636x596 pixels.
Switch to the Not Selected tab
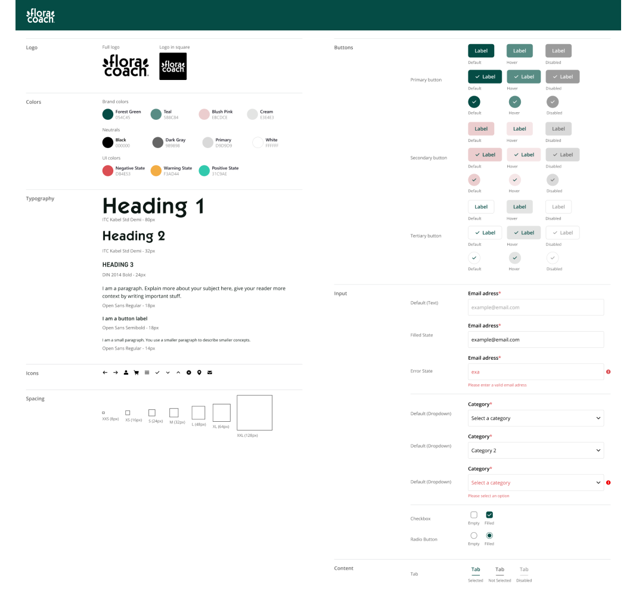[x=500, y=570]
